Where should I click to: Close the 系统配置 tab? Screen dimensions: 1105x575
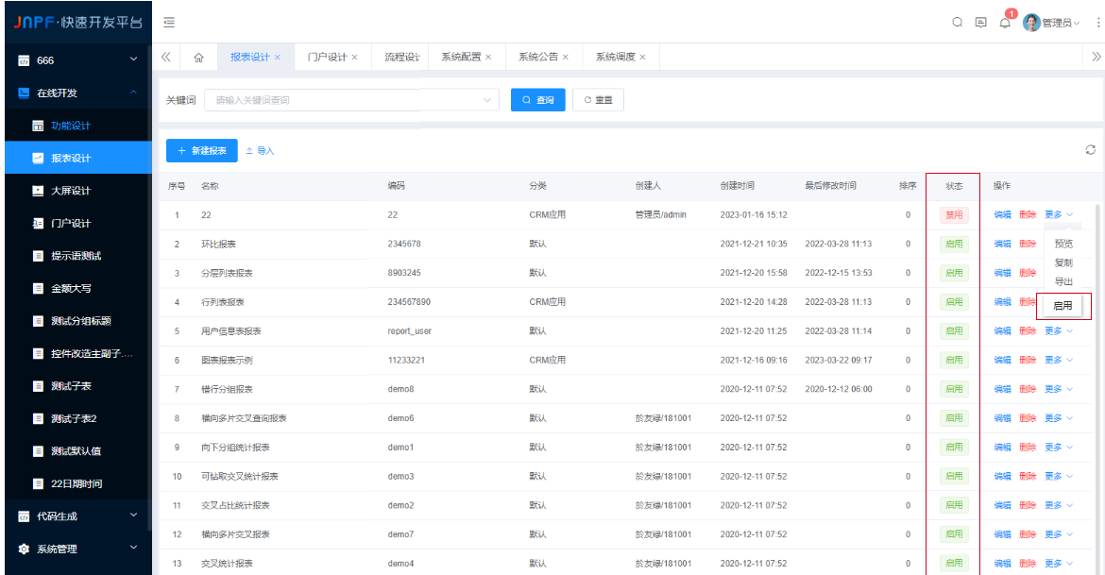488,57
